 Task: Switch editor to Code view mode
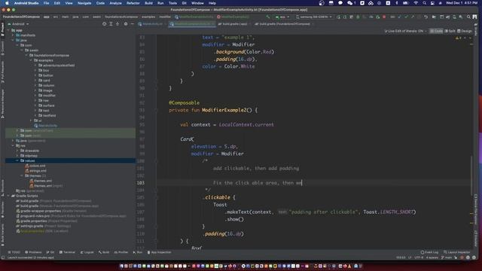click(436, 31)
